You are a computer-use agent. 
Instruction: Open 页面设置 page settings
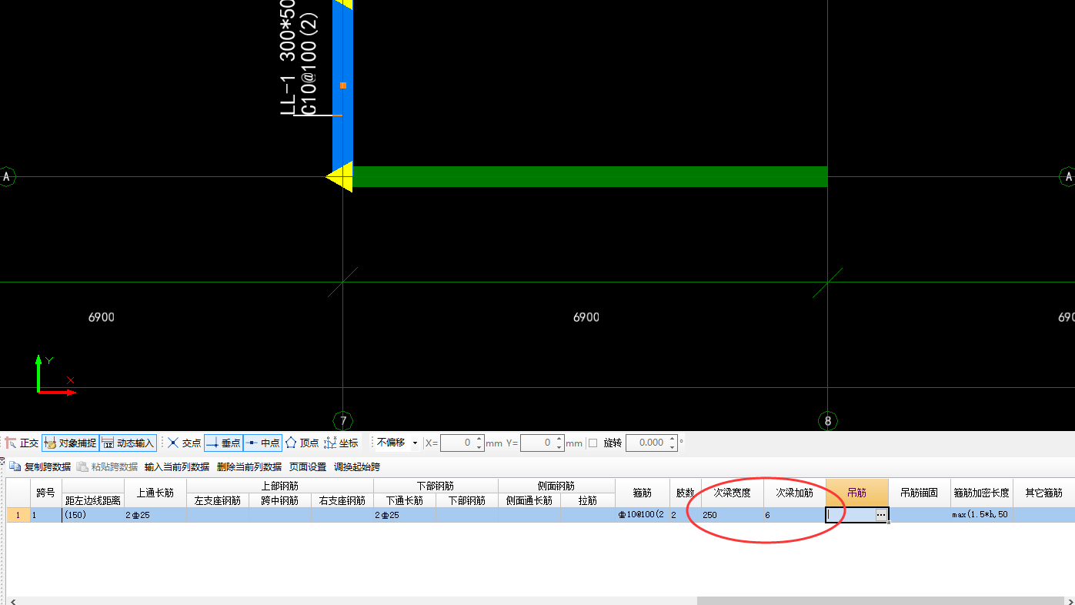[x=308, y=466]
